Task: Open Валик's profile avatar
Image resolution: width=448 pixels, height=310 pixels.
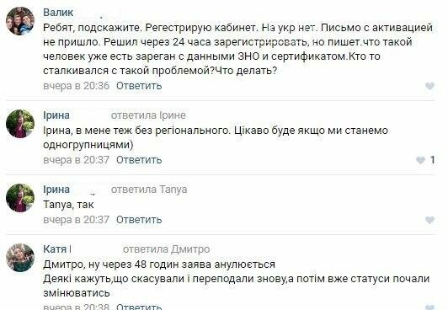Action: click(20, 21)
